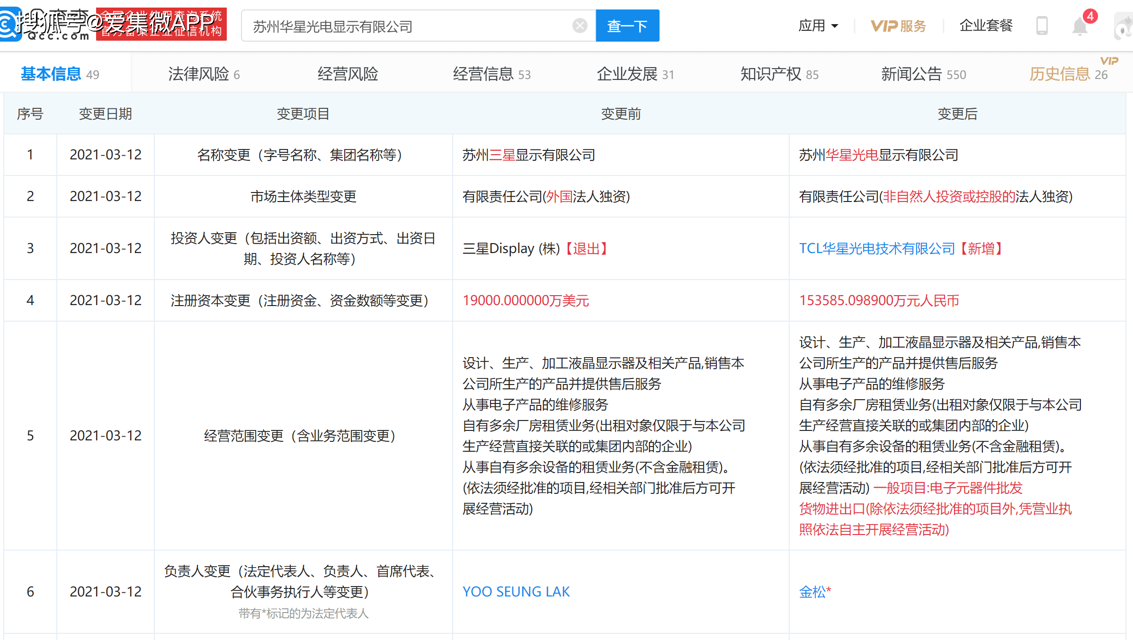Expand the 应用 dropdown menu
1133x640 pixels.
818,26
